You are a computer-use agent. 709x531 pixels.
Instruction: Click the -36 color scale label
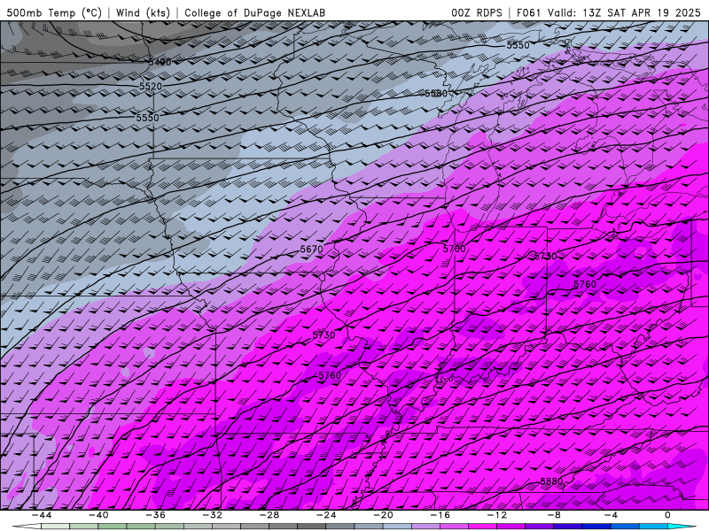(x=155, y=515)
